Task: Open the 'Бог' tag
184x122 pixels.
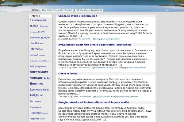Action: point(49,78)
